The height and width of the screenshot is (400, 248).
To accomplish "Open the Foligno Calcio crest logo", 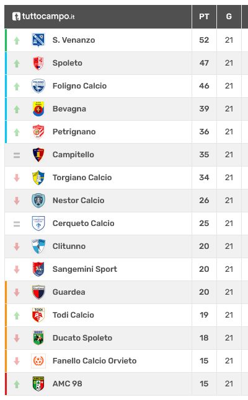I will click(x=38, y=86).
